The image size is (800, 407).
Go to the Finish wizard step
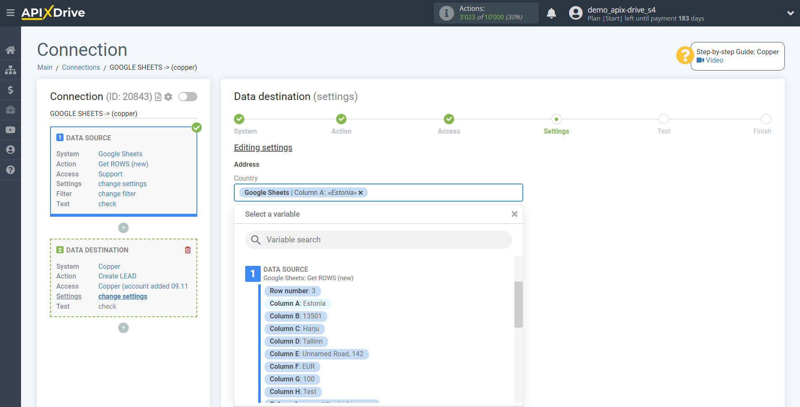tap(766, 119)
